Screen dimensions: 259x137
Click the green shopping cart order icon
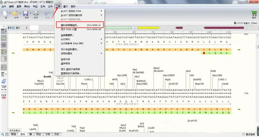coord(254,13)
